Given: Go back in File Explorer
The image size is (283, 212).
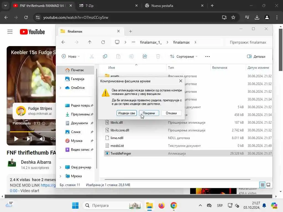Looking at the screenshot, I should [x=63, y=42].
